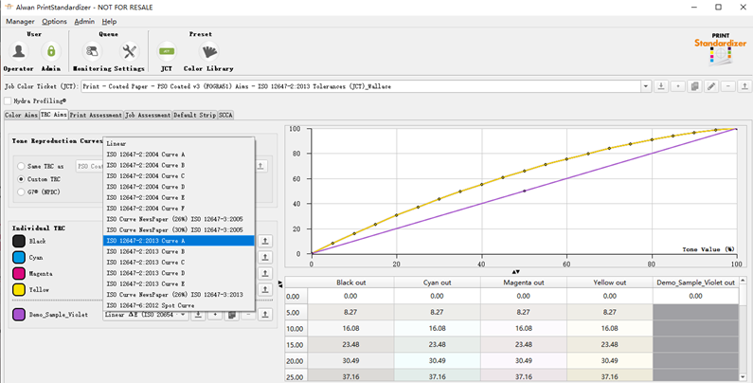
Task: Open Demo_Sample_Violet curve dropdown
Action: pyautogui.click(x=146, y=315)
